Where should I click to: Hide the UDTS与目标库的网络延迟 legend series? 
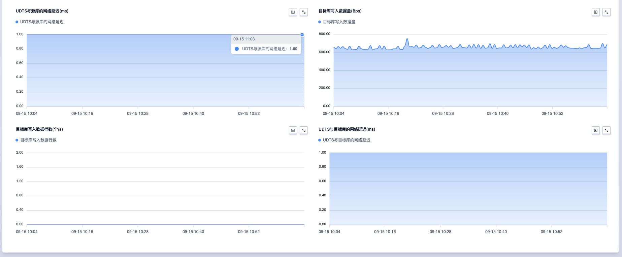click(346, 140)
